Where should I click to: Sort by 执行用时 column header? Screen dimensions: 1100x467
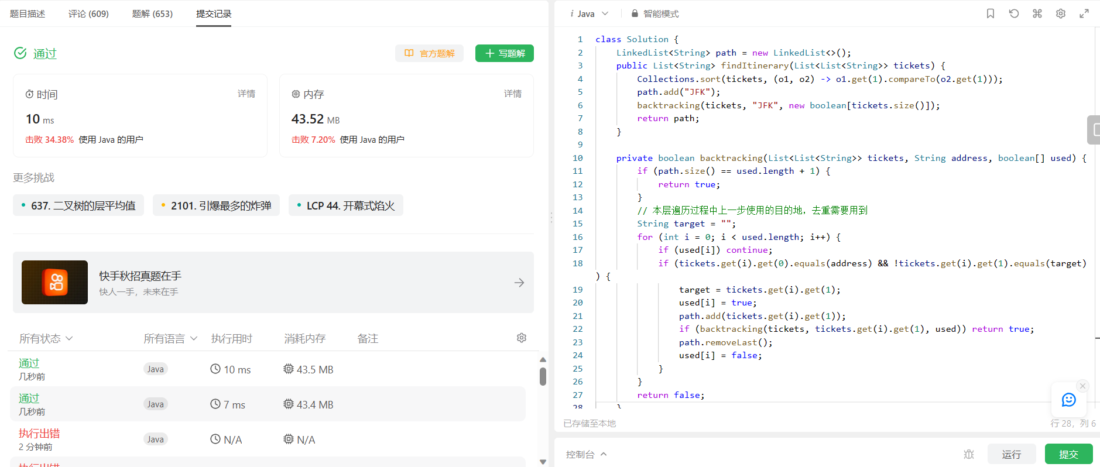(232, 338)
